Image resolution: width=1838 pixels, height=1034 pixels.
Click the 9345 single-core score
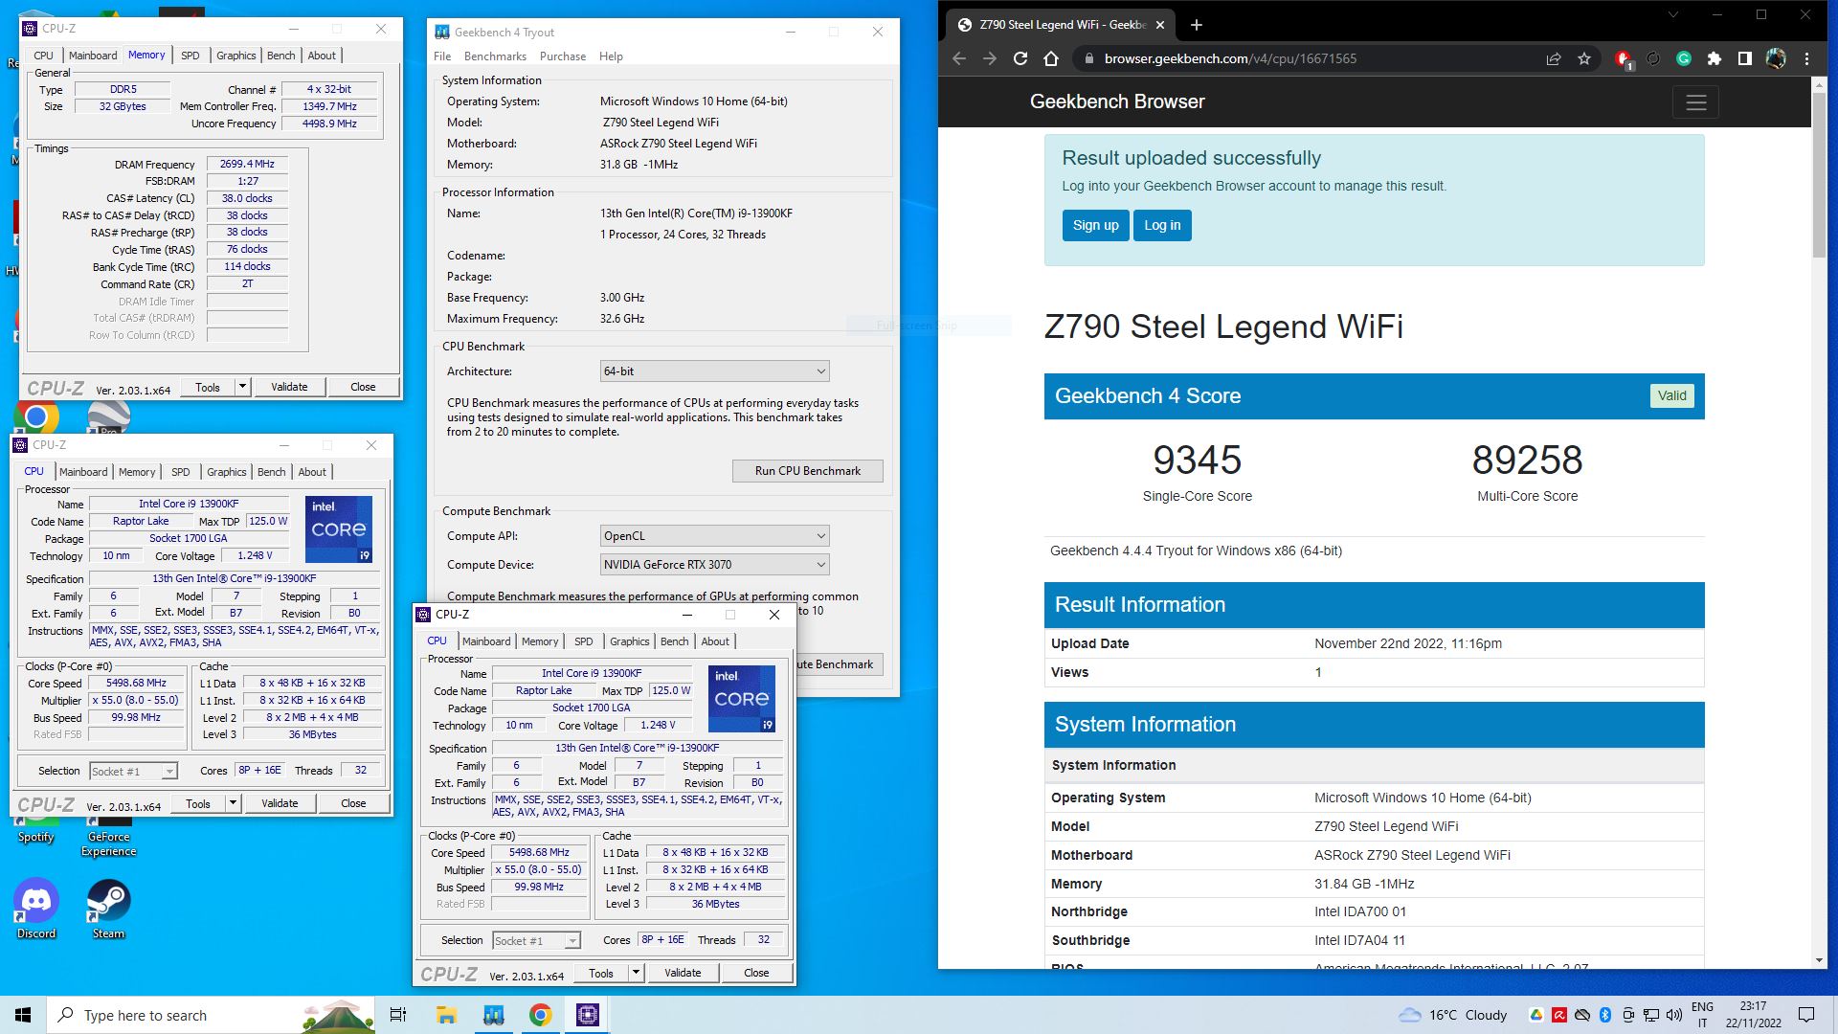[1197, 461]
